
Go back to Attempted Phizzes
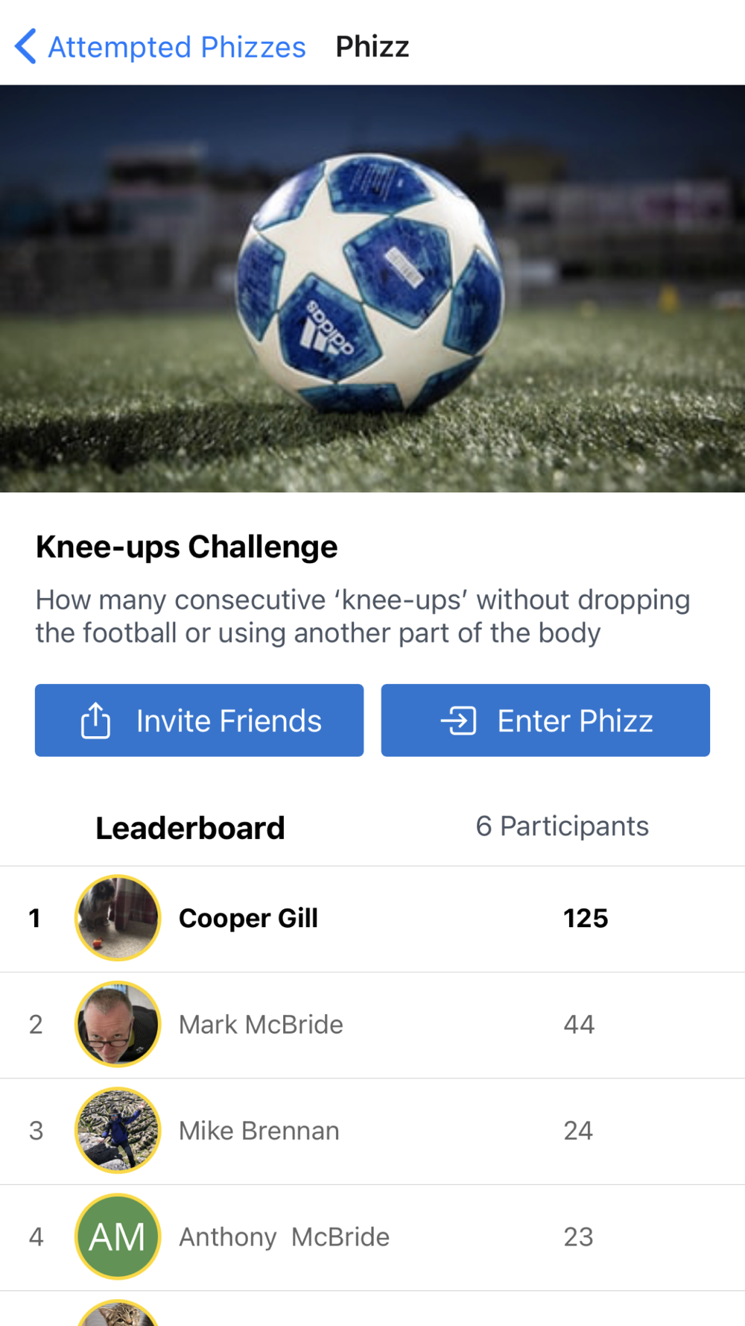click(177, 47)
